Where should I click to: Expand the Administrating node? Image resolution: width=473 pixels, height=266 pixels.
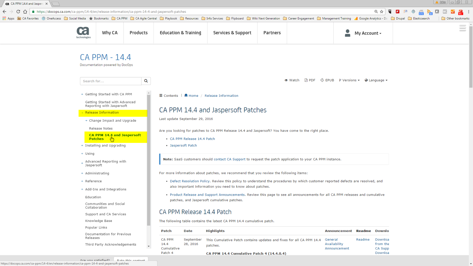82,173
